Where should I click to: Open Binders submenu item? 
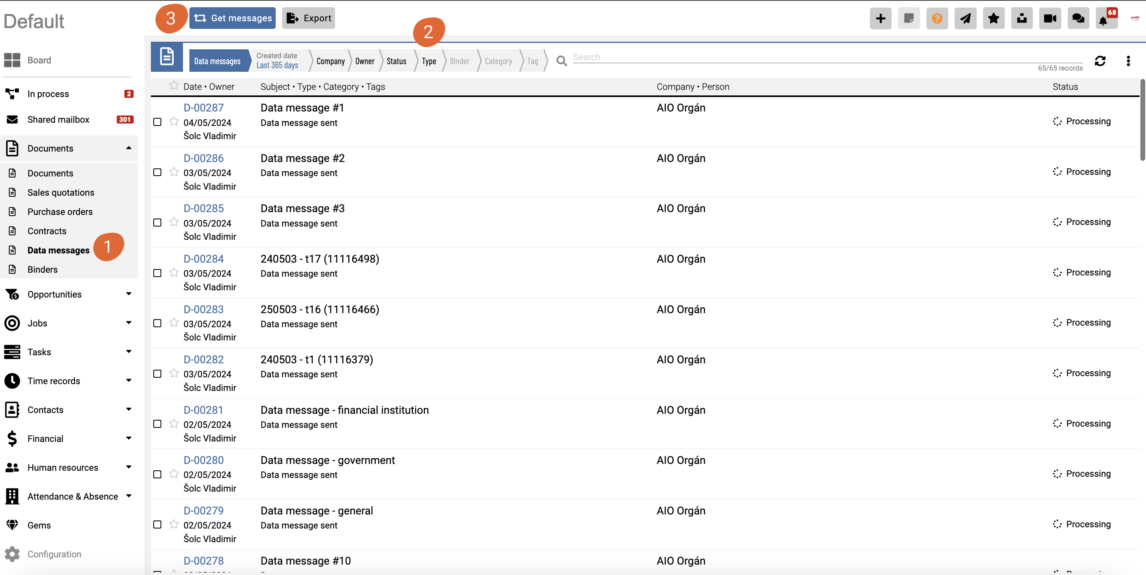[42, 269]
